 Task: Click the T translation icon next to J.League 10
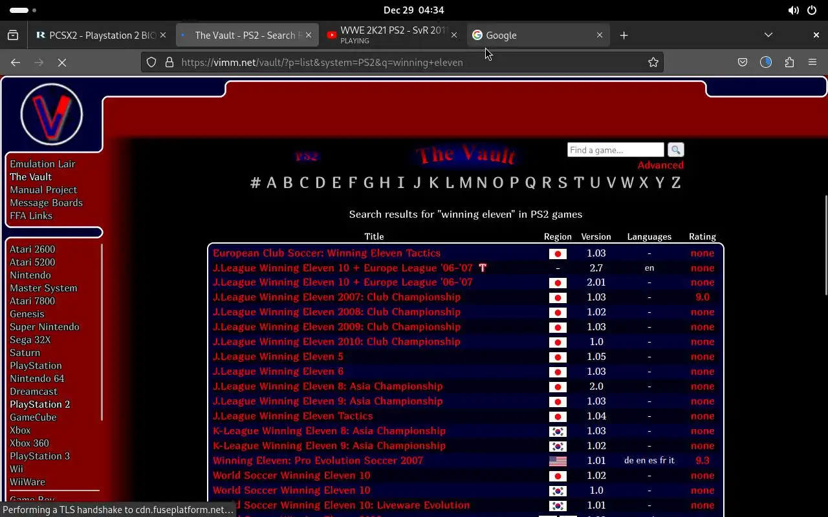[x=482, y=268]
